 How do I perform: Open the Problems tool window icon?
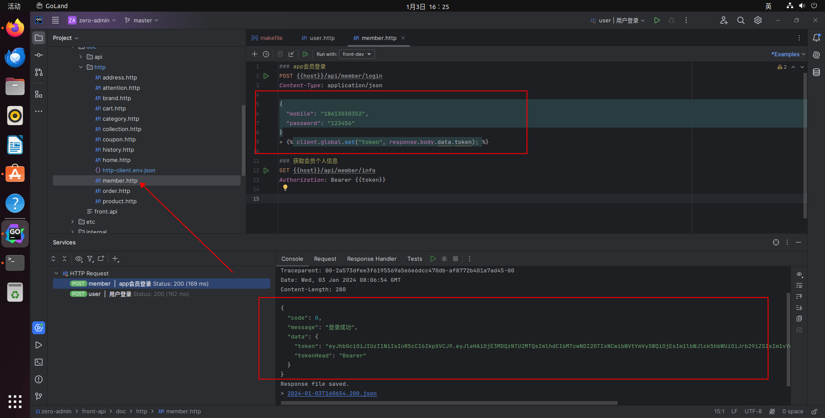39,379
